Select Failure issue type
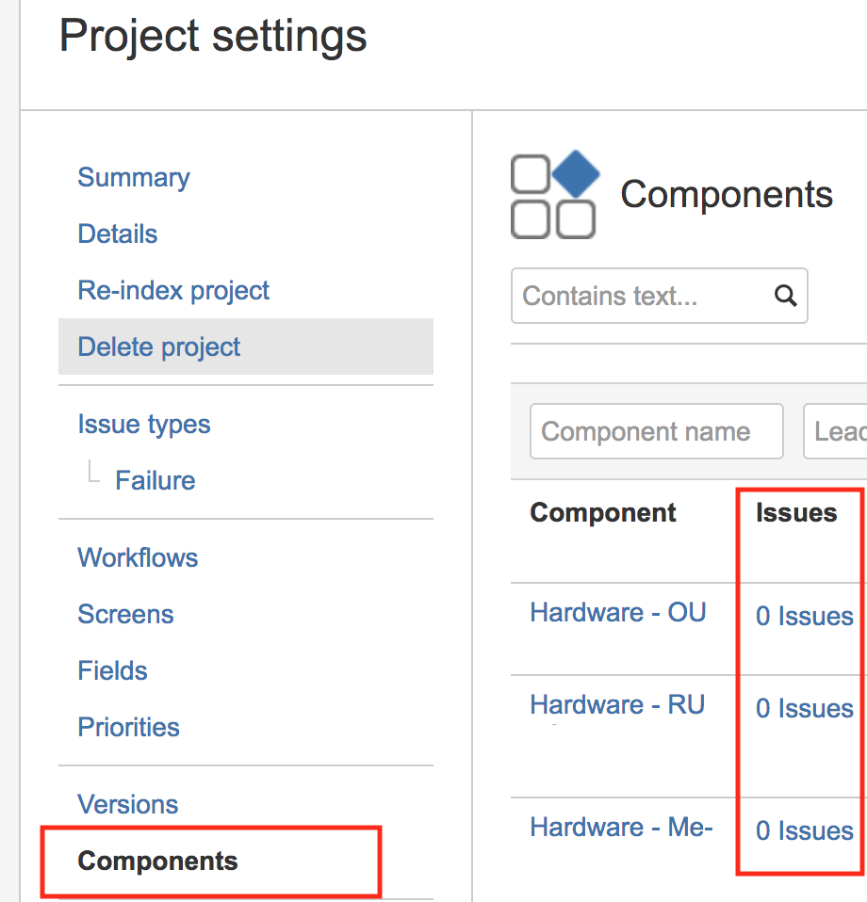867x902 pixels. tap(155, 481)
